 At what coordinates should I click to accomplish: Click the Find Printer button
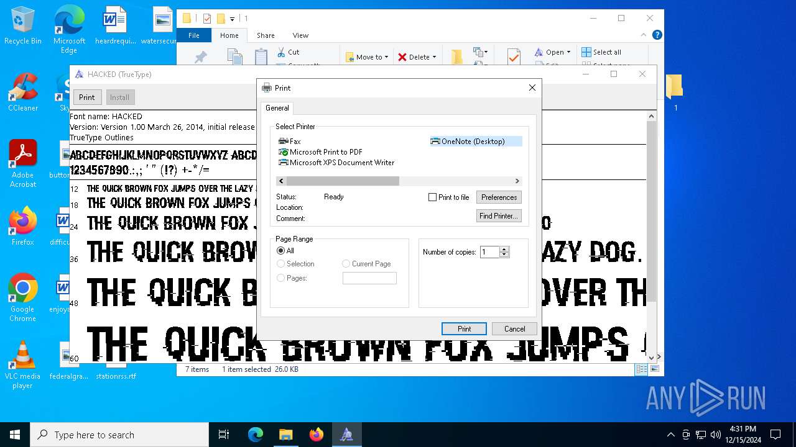[x=499, y=216]
